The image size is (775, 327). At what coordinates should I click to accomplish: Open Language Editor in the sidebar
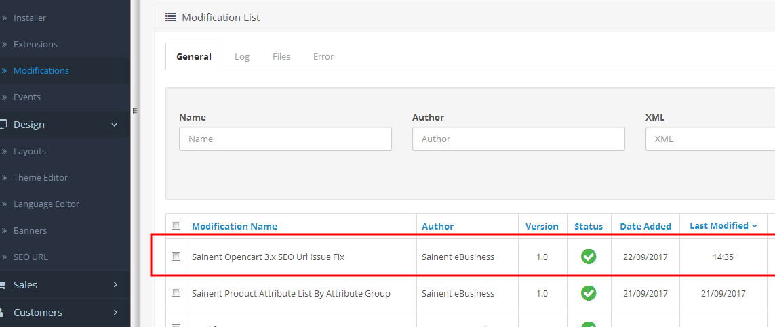tap(47, 204)
